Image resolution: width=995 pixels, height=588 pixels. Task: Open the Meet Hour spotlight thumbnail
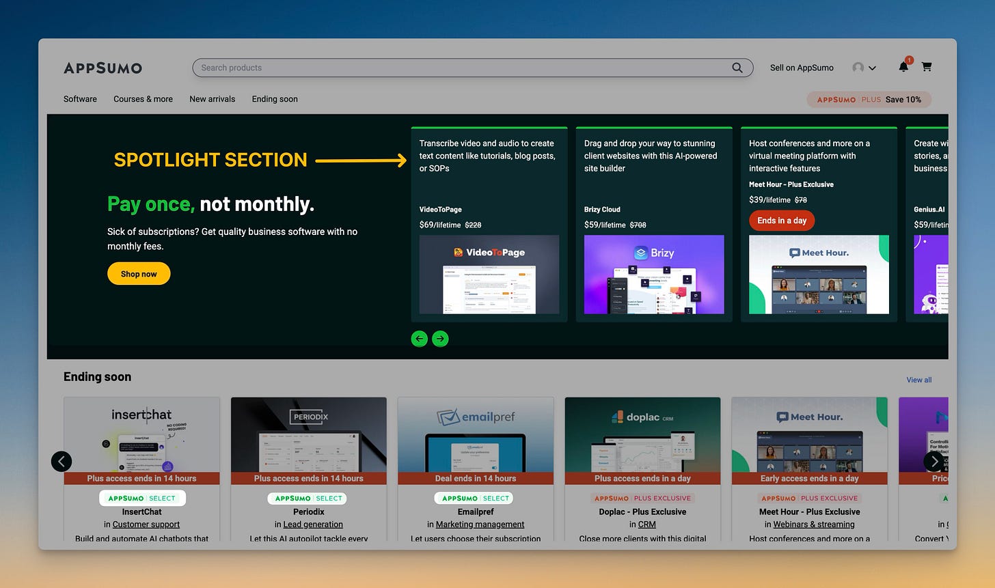tap(819, 275)
